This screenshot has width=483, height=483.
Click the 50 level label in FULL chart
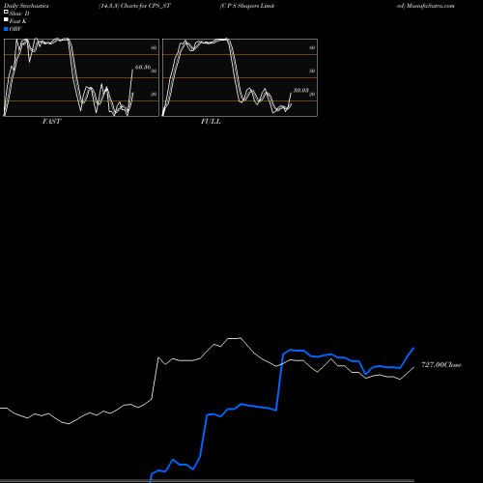312,71
